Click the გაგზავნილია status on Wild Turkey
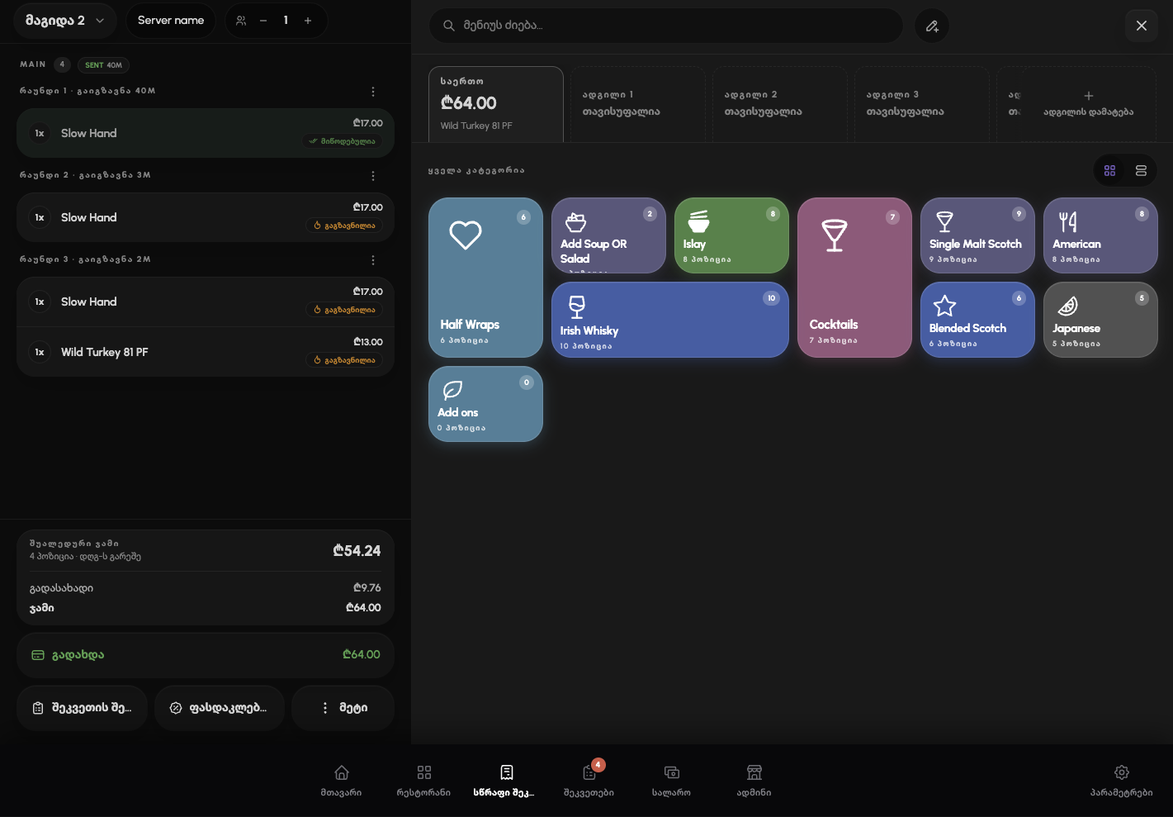 pos(344,360)
